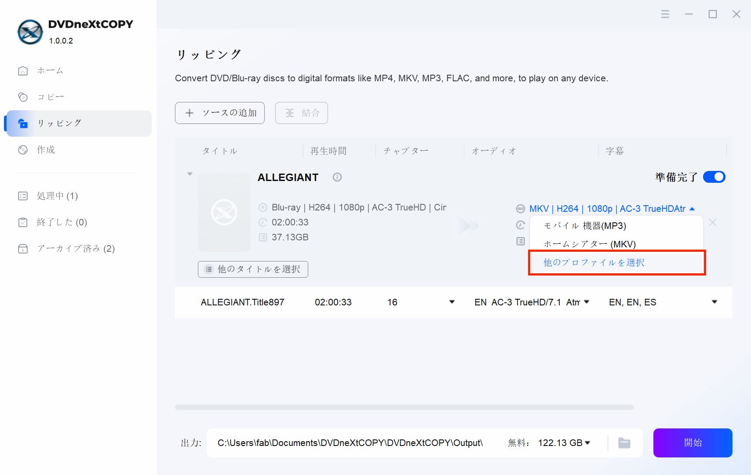Click the output path field
The height and width of the screenshot is (475, 751).
coord(350,443)
